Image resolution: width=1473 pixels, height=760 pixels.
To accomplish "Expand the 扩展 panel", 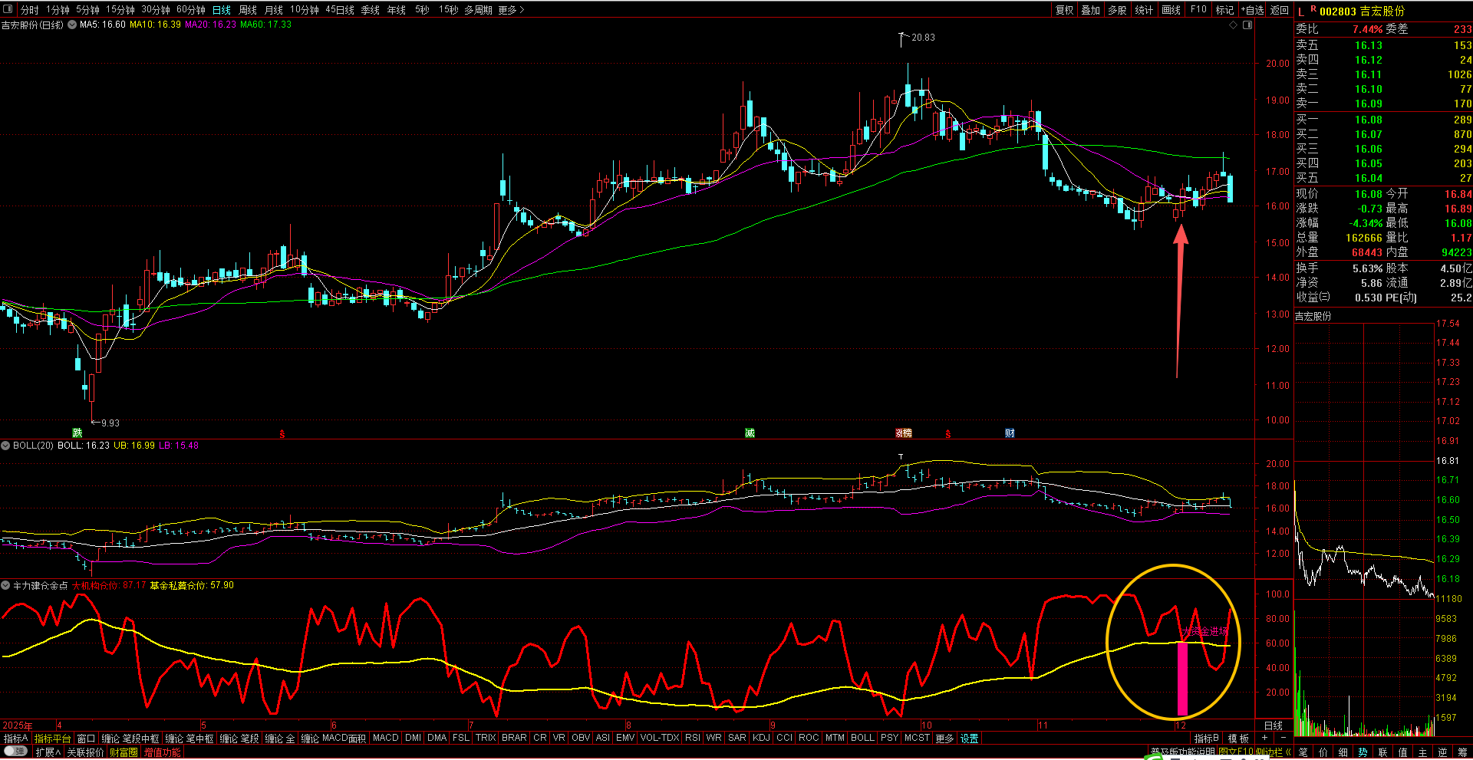I will (48, 752).
